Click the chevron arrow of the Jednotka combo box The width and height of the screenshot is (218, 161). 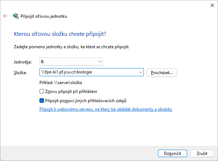100,62
